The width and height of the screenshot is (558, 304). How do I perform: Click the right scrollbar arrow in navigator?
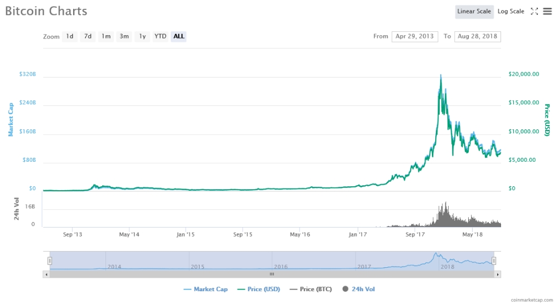pyautogui.click(x=498, y=274)
